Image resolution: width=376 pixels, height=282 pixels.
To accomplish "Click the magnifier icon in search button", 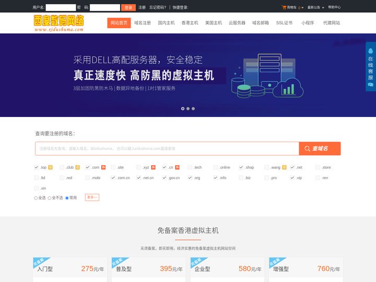I will 307,149.
